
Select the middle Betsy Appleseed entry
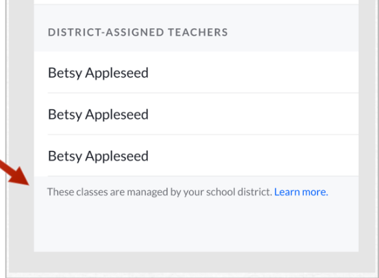pos(196,114)
